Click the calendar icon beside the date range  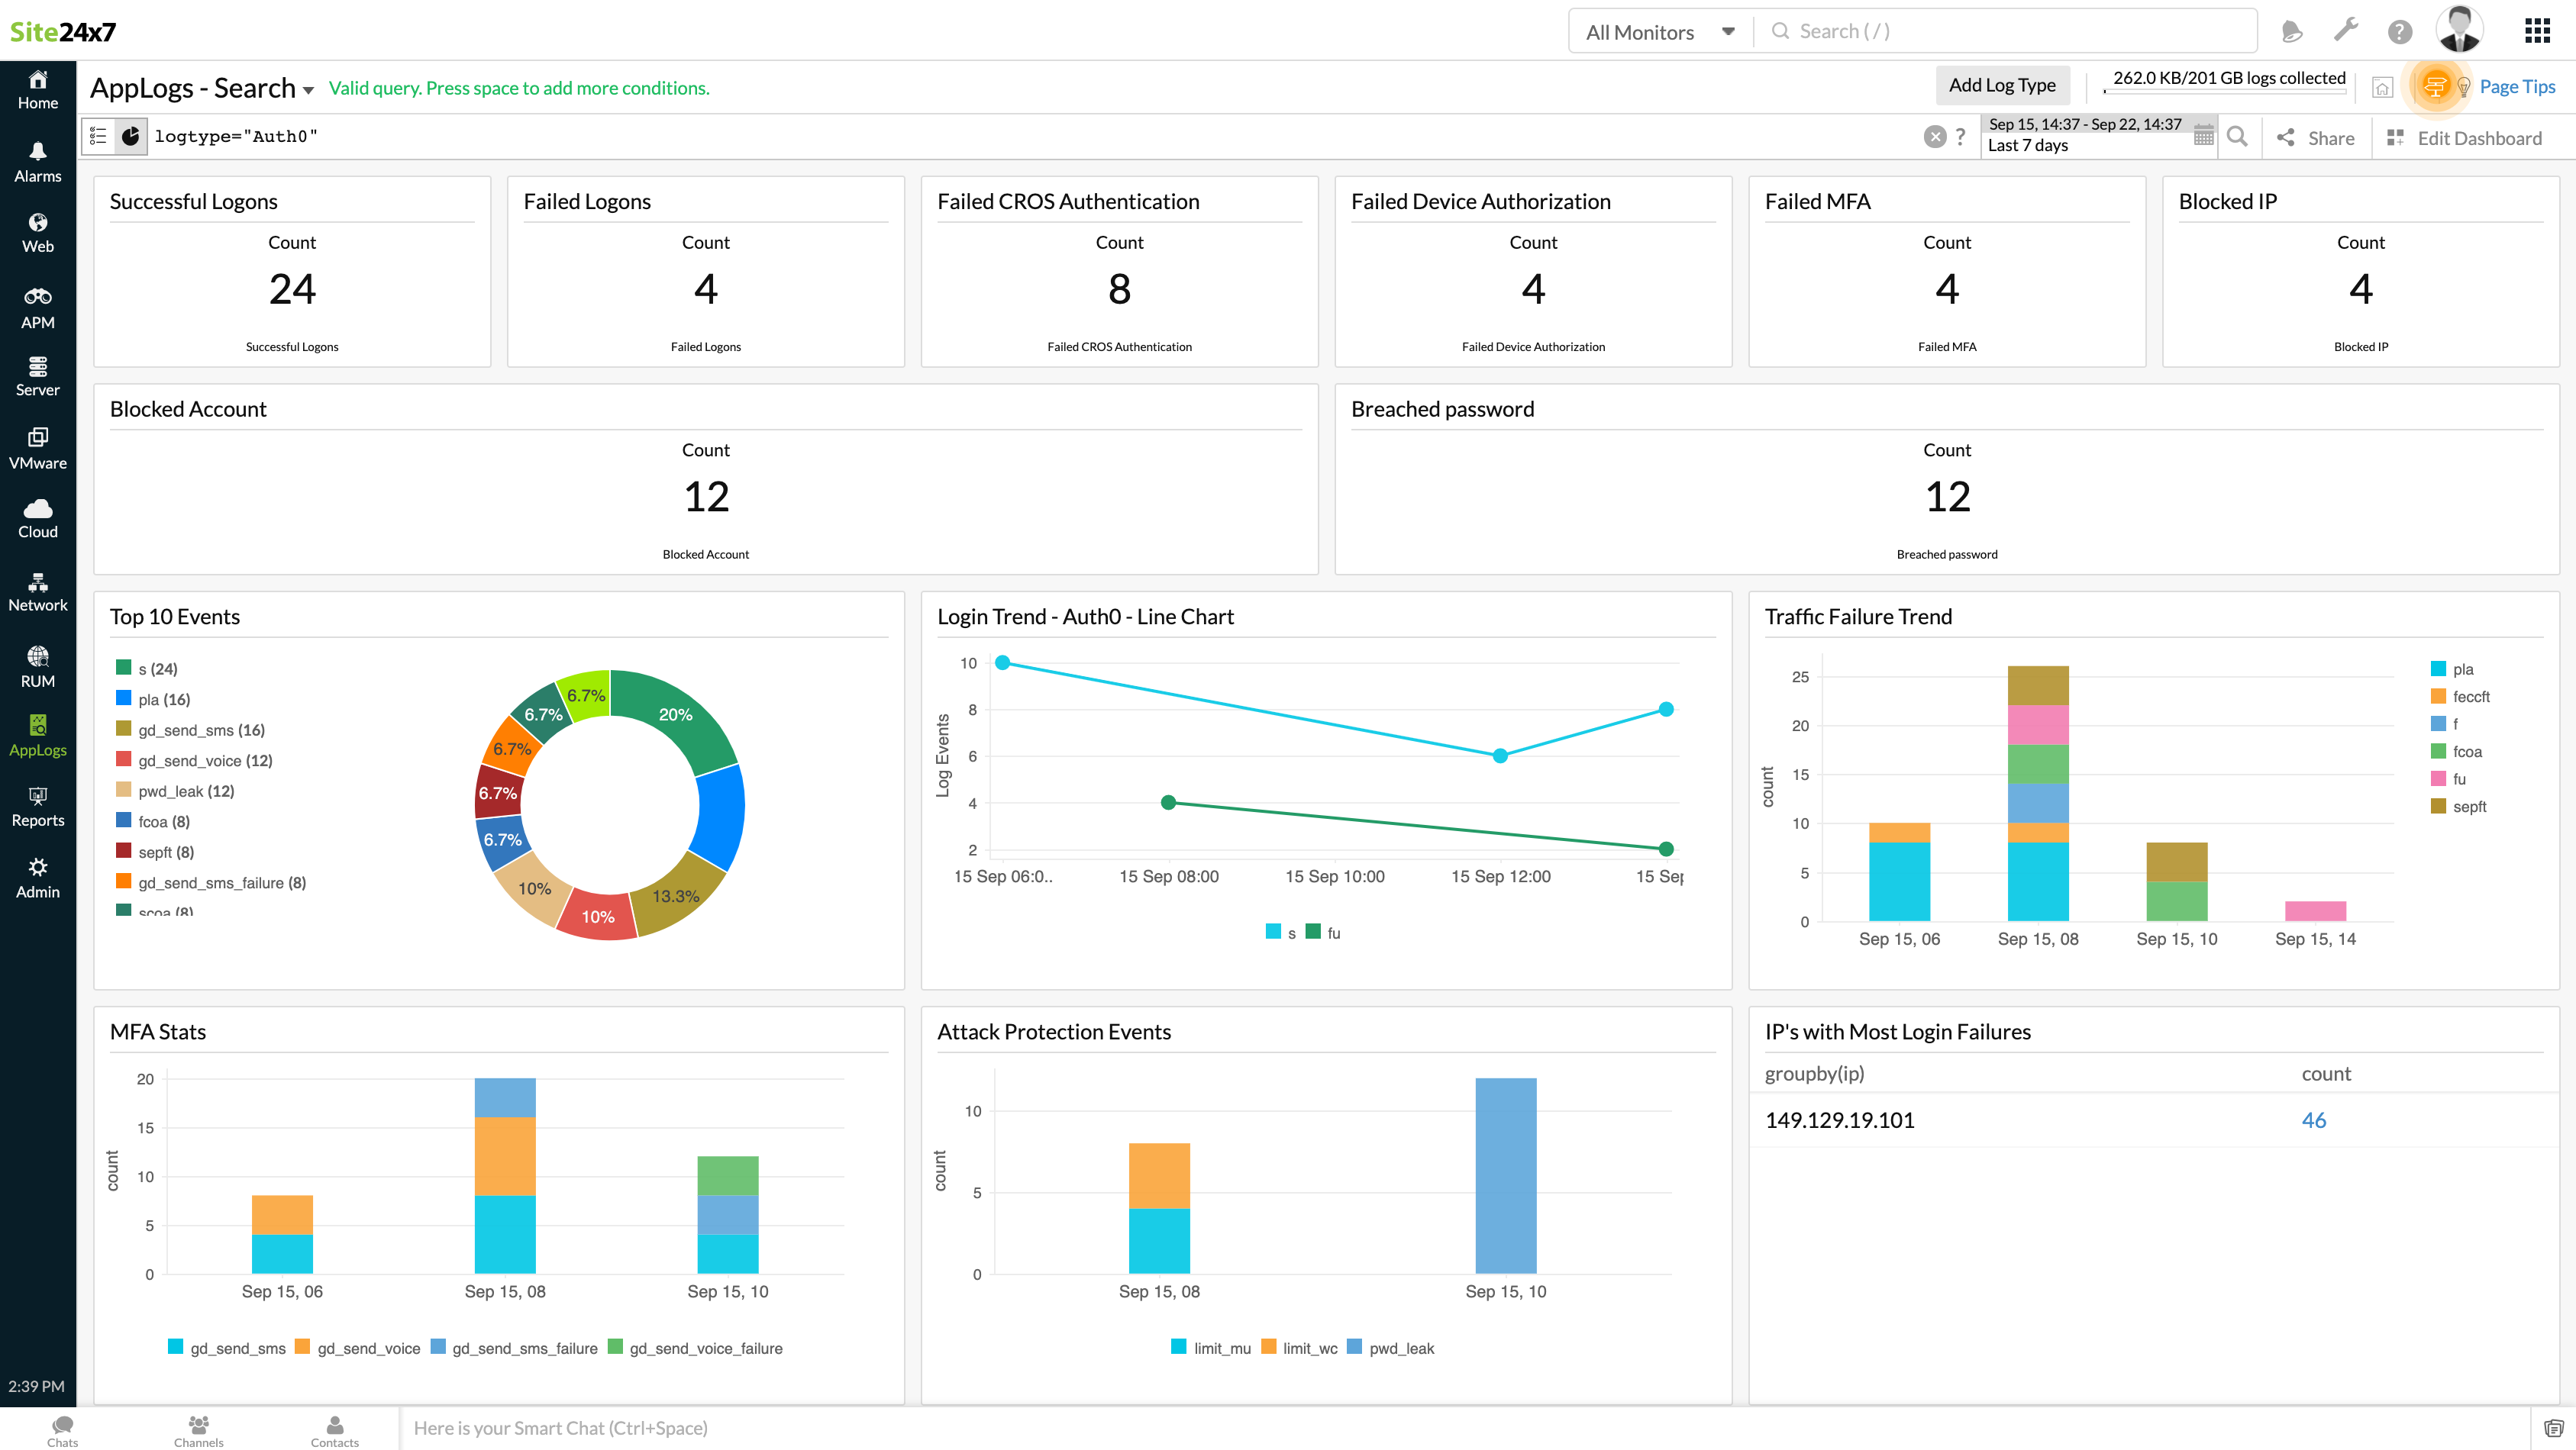[2203, 136]
